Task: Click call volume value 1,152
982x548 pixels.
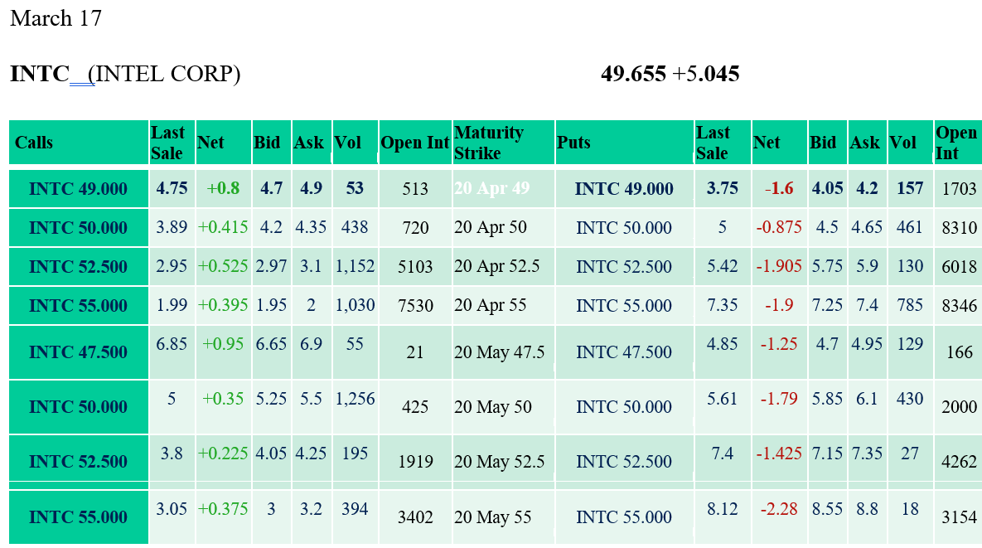Action: [x=356, y=265]
